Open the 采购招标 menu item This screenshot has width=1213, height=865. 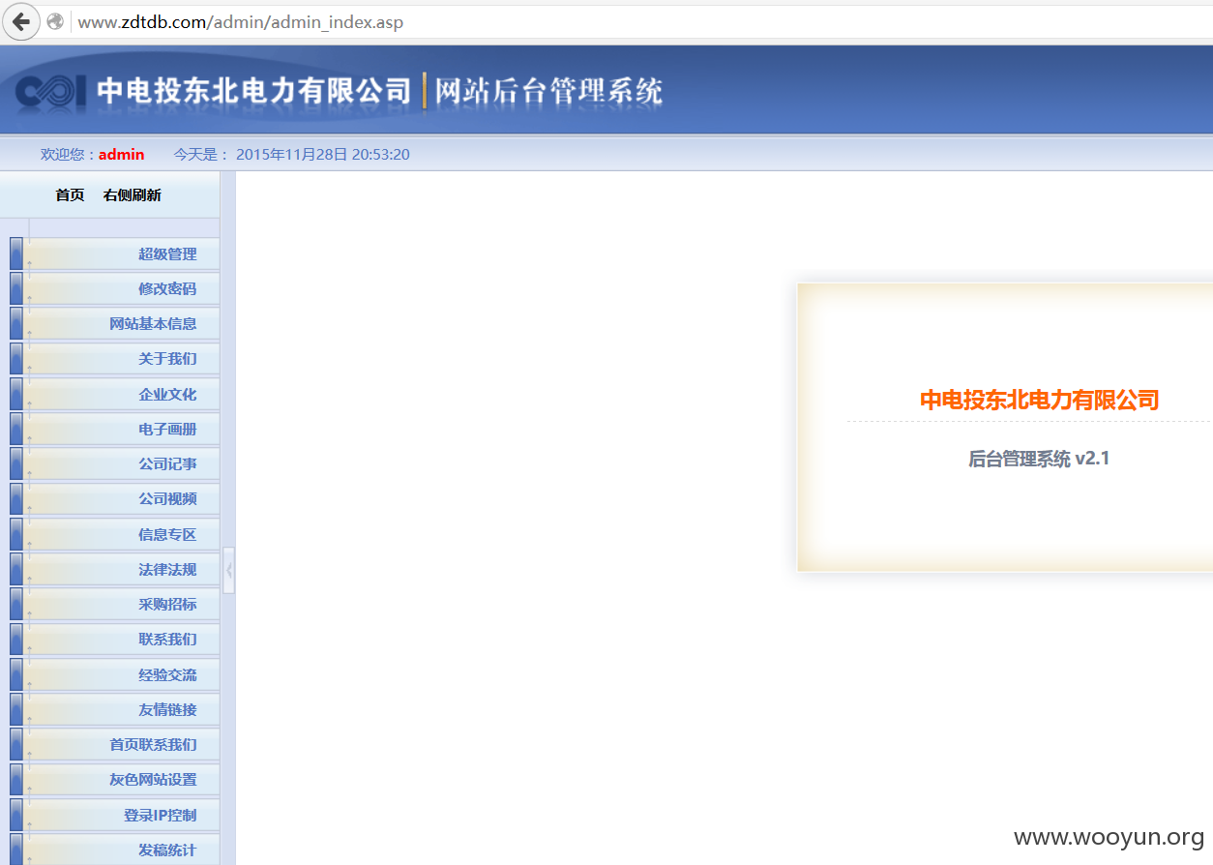coord(167,604)
